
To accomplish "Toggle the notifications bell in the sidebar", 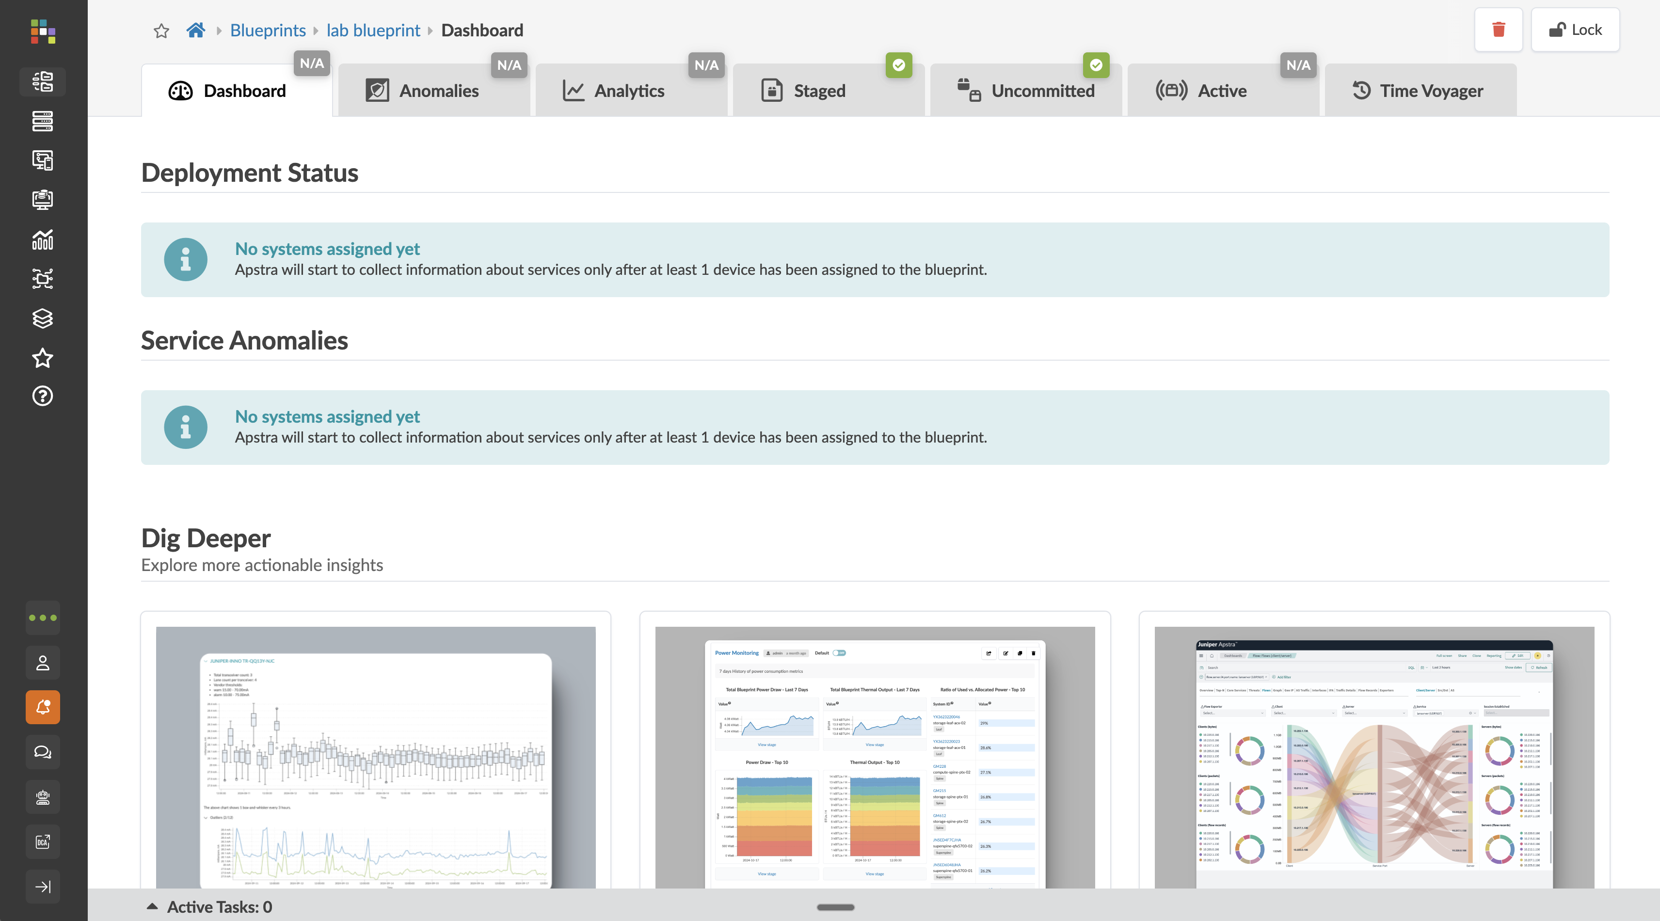I will pyautogui.click(x=43, y=707).
